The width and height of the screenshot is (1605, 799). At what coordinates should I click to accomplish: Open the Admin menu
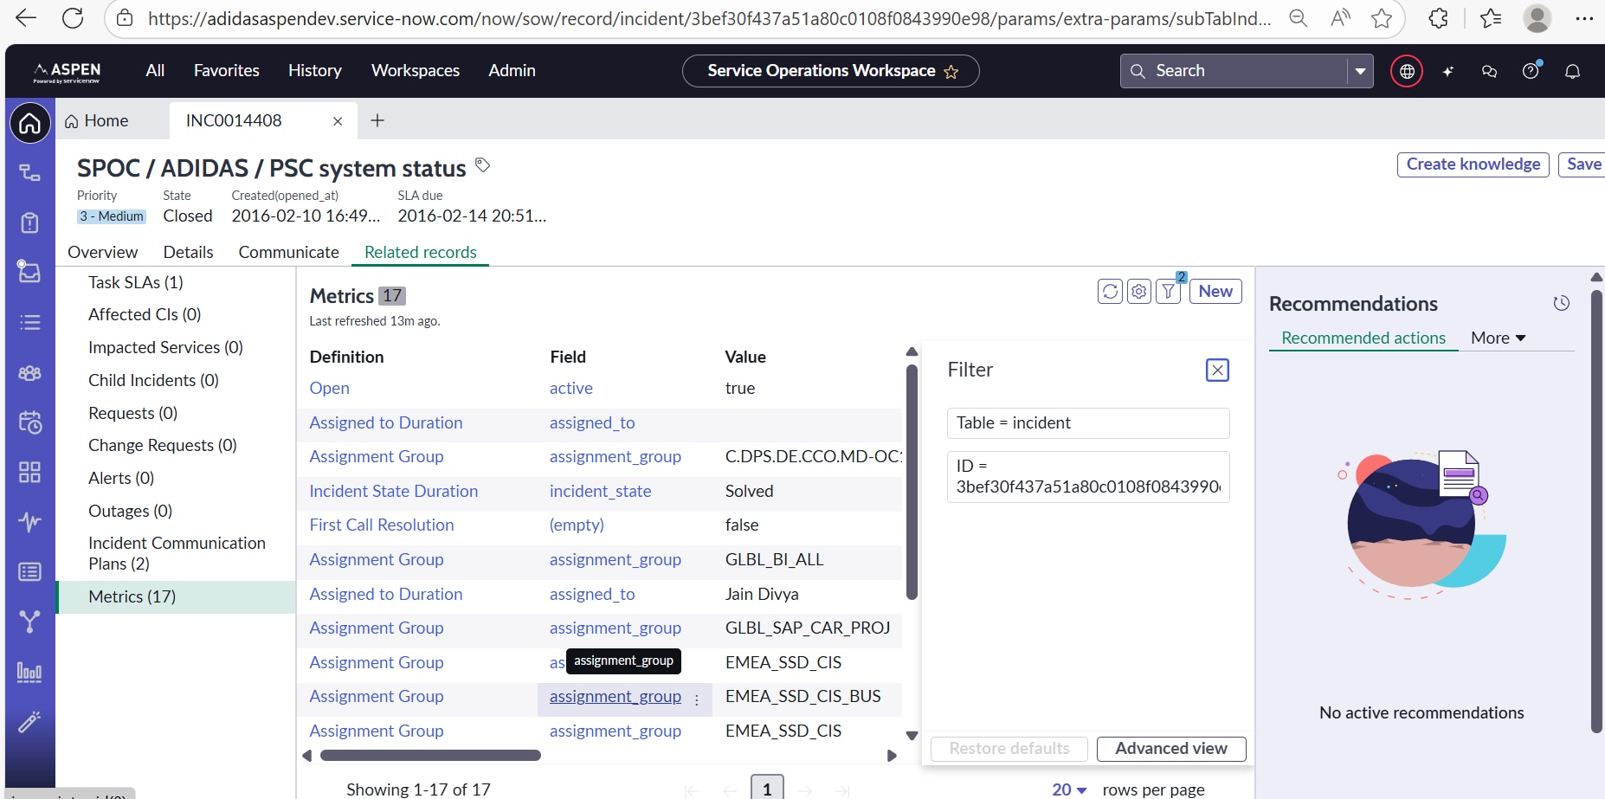pos(512,71)
